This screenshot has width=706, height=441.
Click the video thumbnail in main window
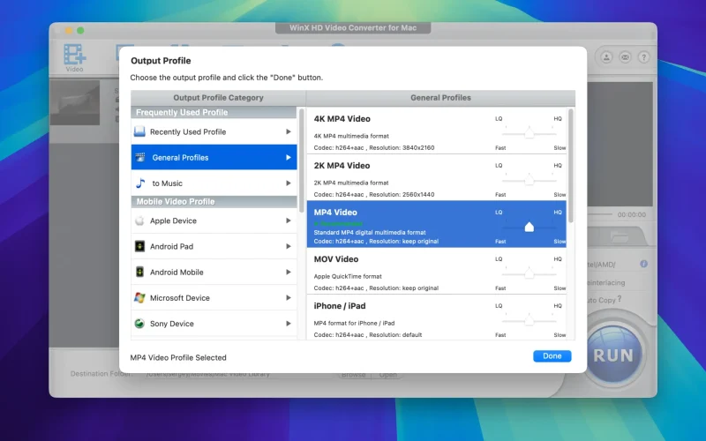[x=74, y=102]
